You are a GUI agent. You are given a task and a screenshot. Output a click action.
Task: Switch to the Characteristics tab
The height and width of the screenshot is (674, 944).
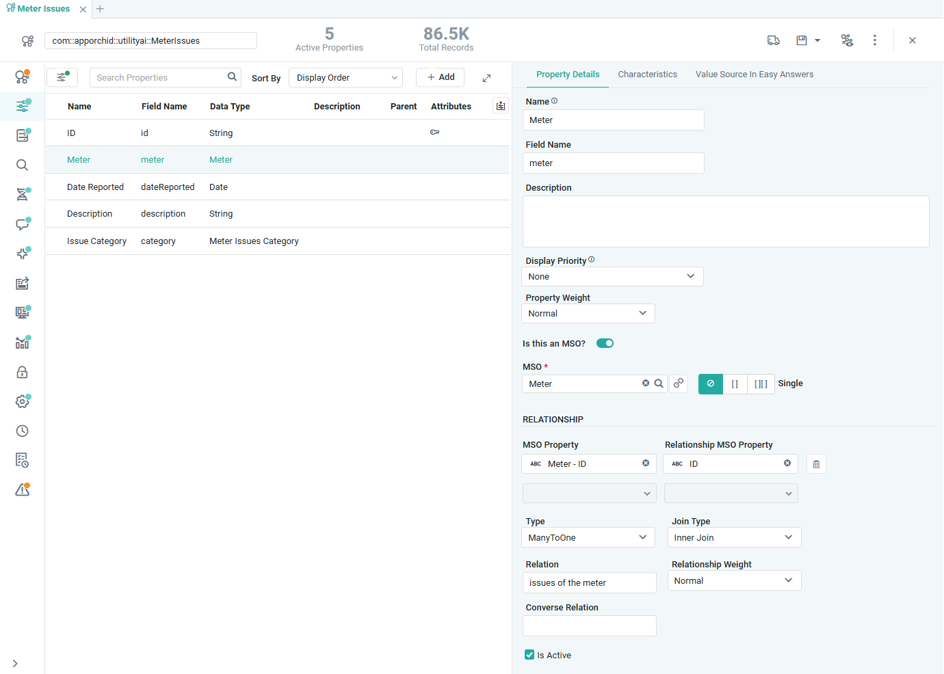click(x=647, y=75)
